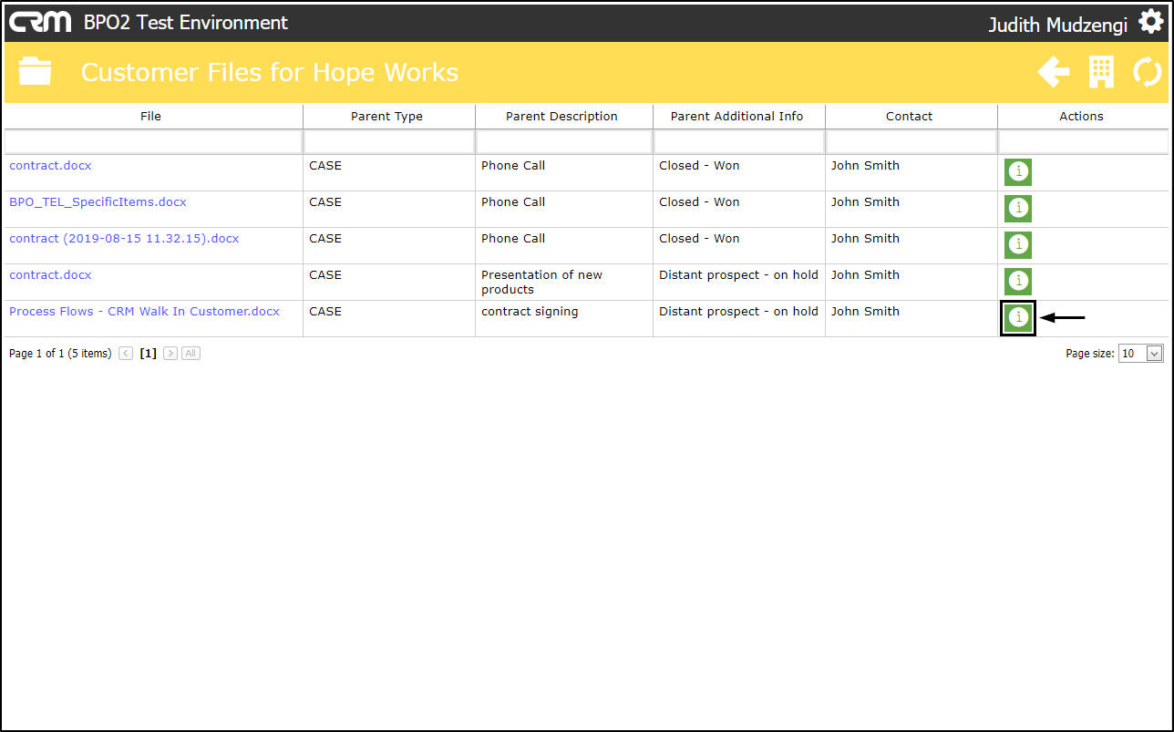Open contract.docx link in the Presentation row
Viewport: 1174px width, 732px height.
point(50,275)
